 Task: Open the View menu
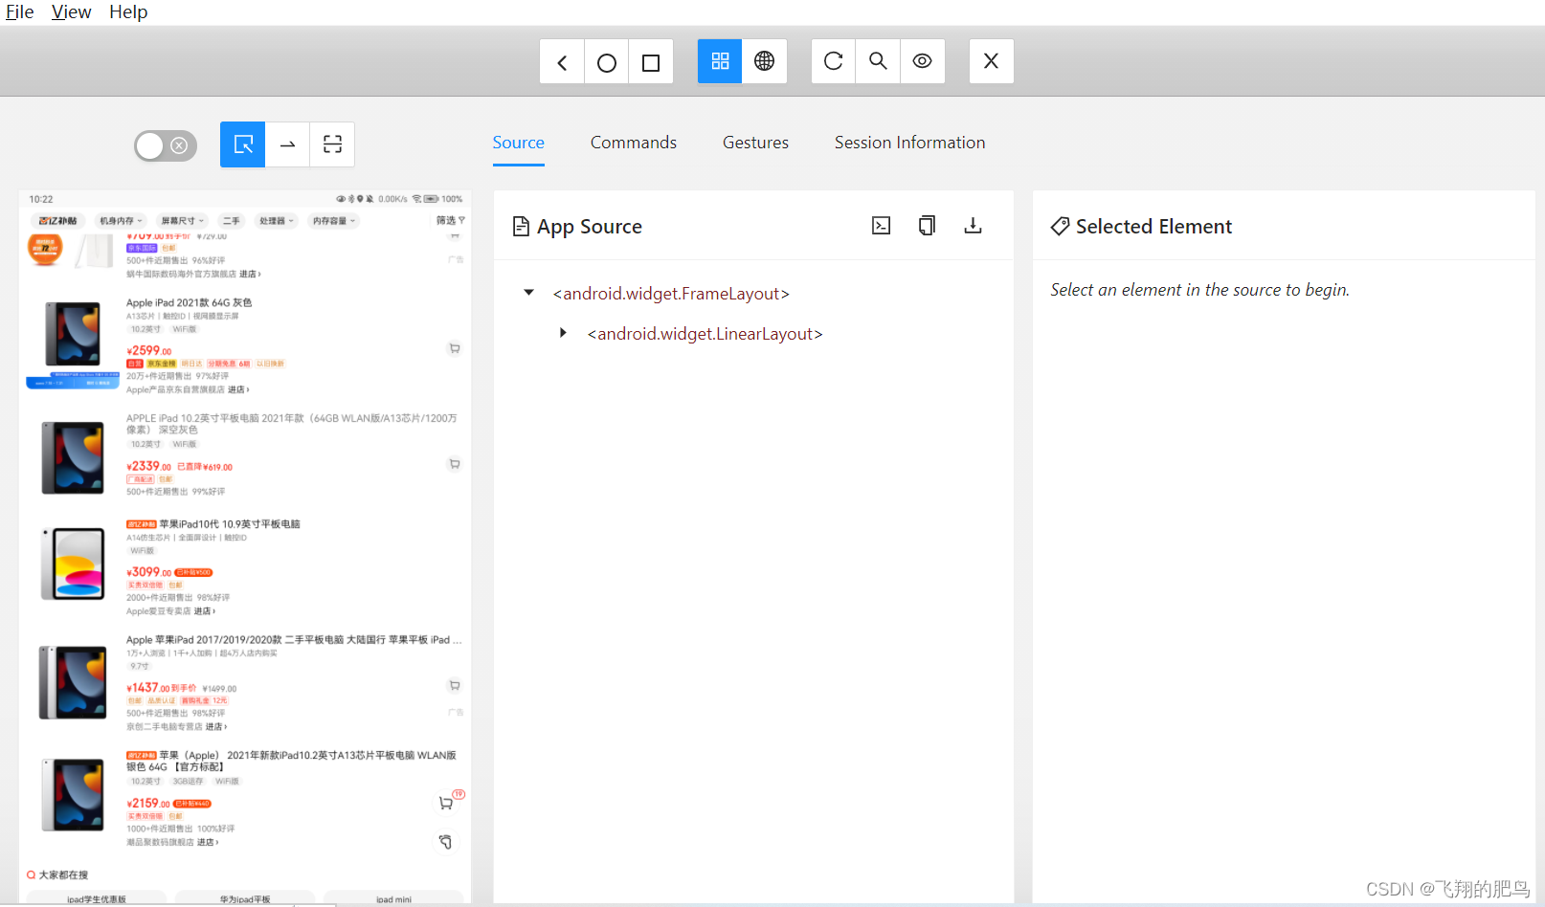pos(71,11)
